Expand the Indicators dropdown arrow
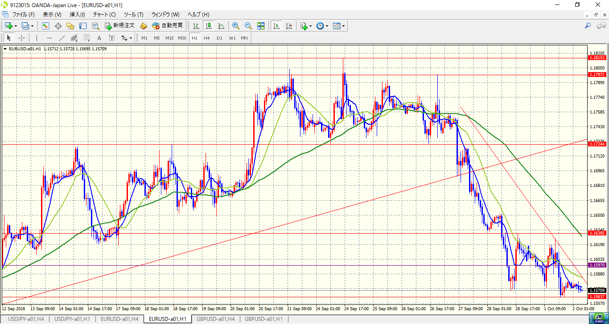Viewport: 609px width, 324px height. tap(311, 26)
